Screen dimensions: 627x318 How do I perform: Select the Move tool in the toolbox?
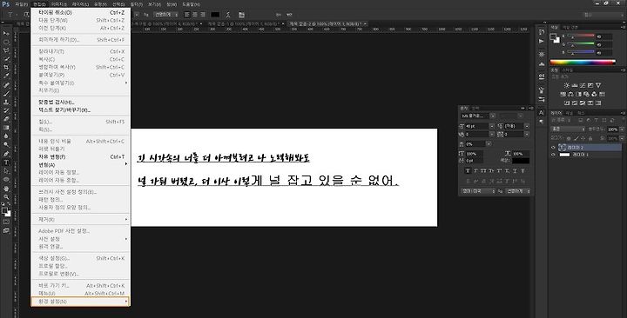(x=6, y=33)
